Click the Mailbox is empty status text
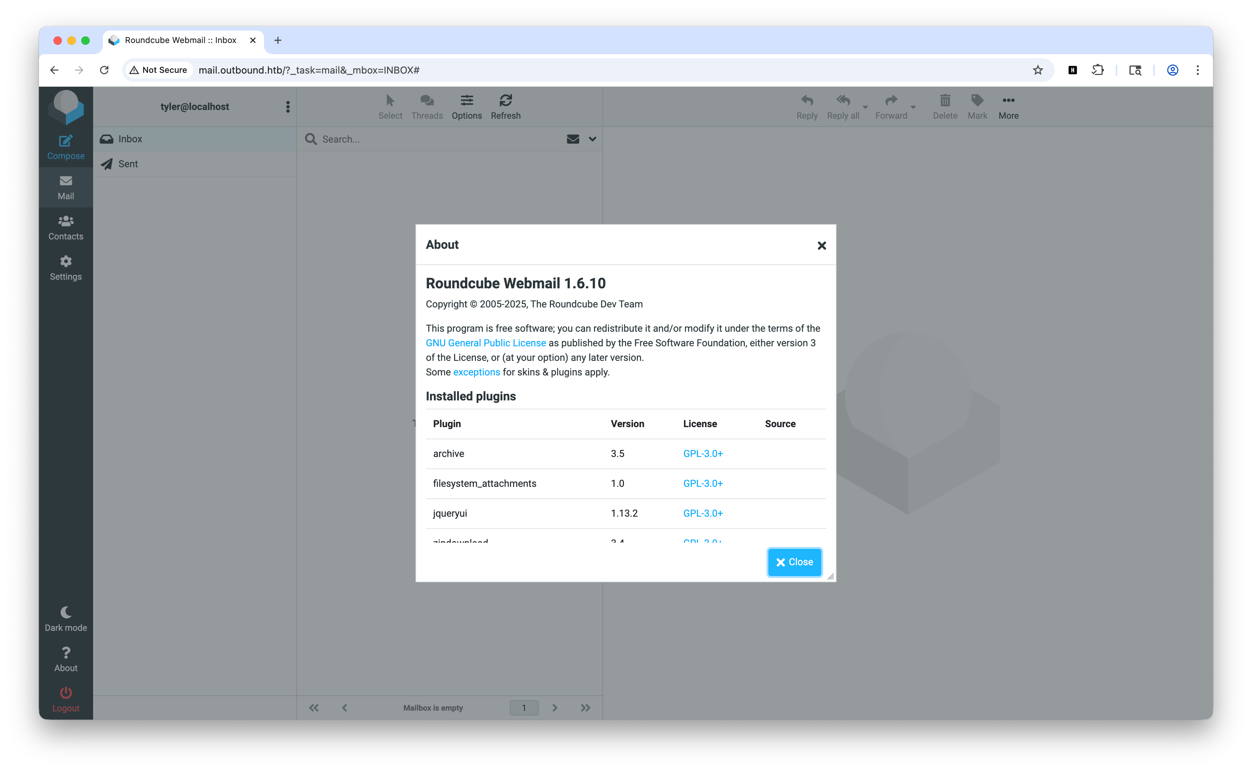The height and width of the screenshot is (771, 1252). pos(433,708)
